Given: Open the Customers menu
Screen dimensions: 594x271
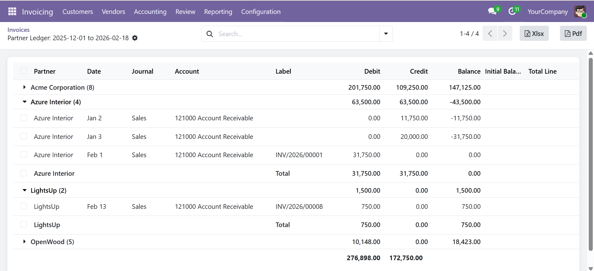Looking at the screenshot, I should pos(78,11).
